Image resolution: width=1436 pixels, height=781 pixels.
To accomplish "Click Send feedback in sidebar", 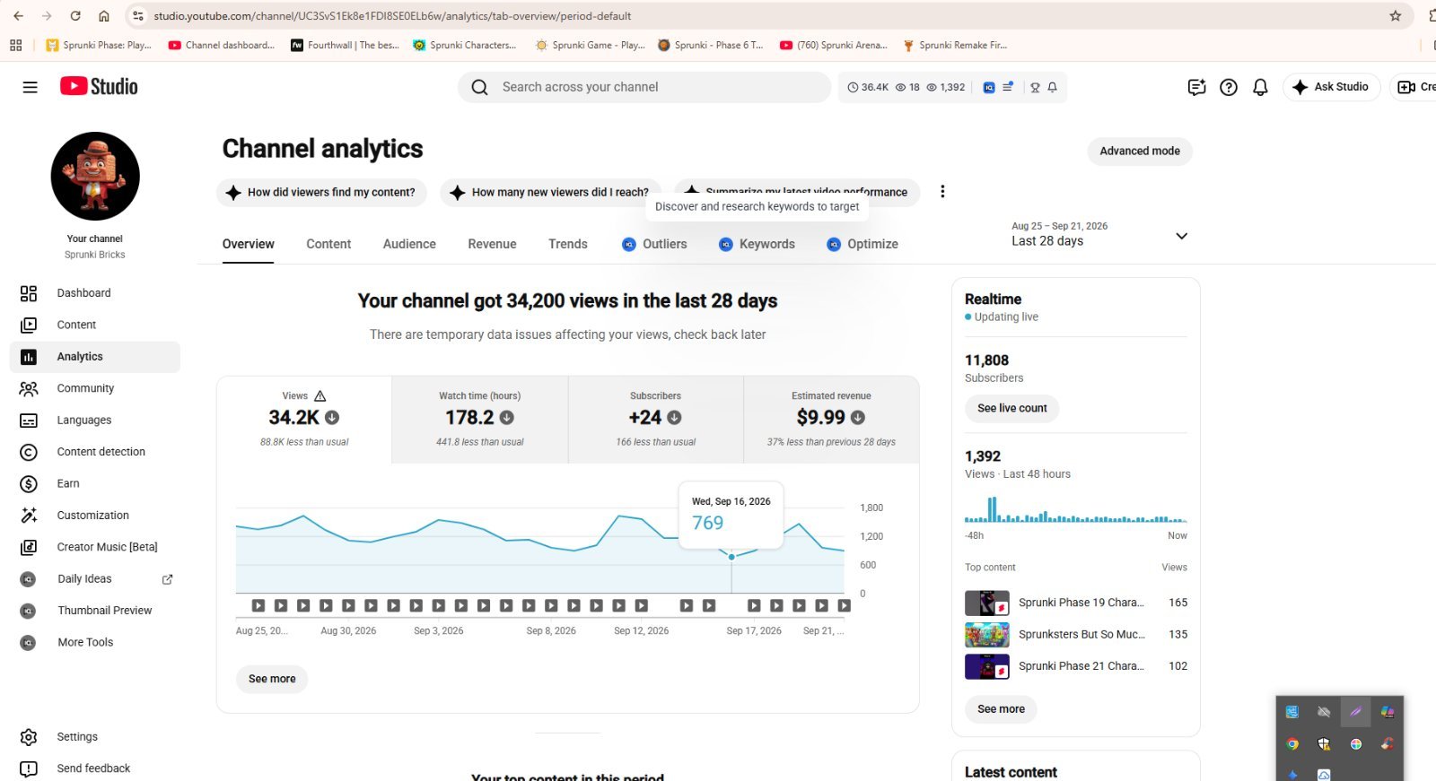I will 94,768.
